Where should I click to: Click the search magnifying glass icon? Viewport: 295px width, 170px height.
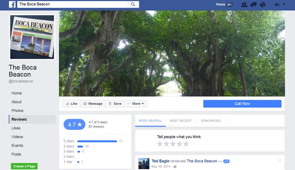(x=133, y=4)
